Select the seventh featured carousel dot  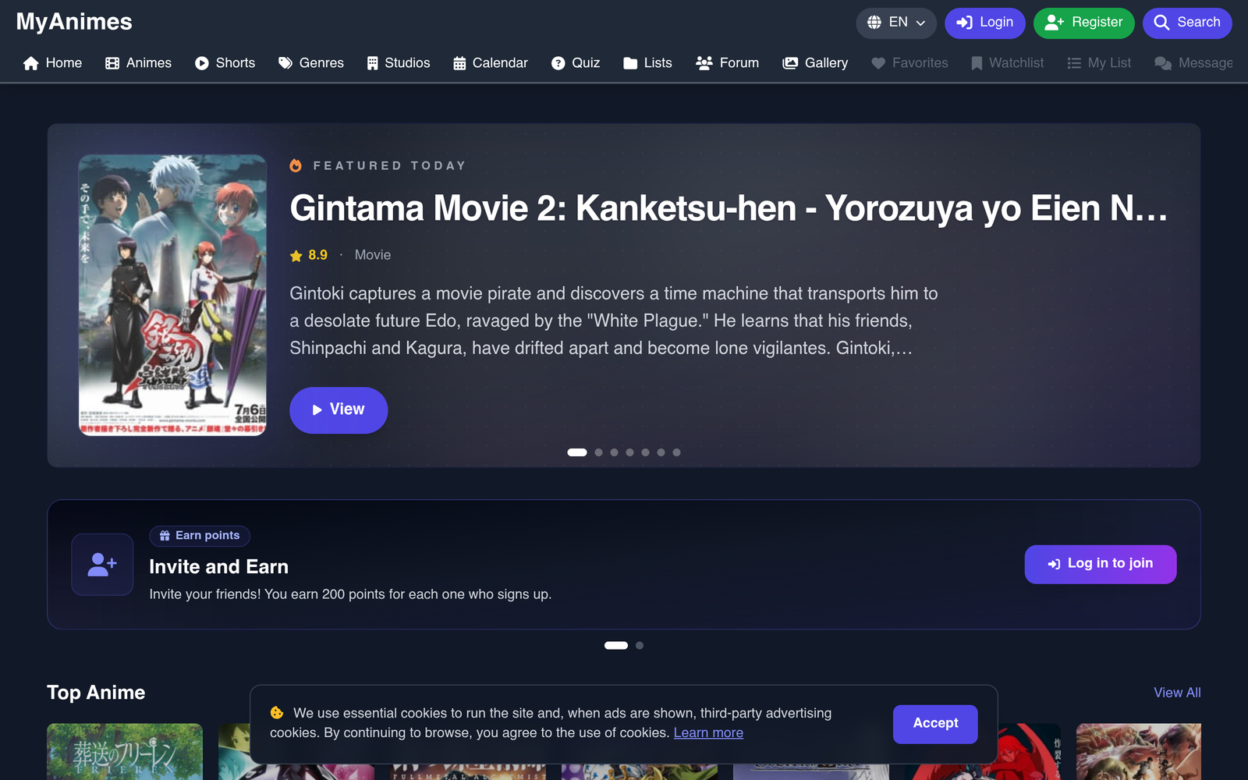[x=676, y=452]
